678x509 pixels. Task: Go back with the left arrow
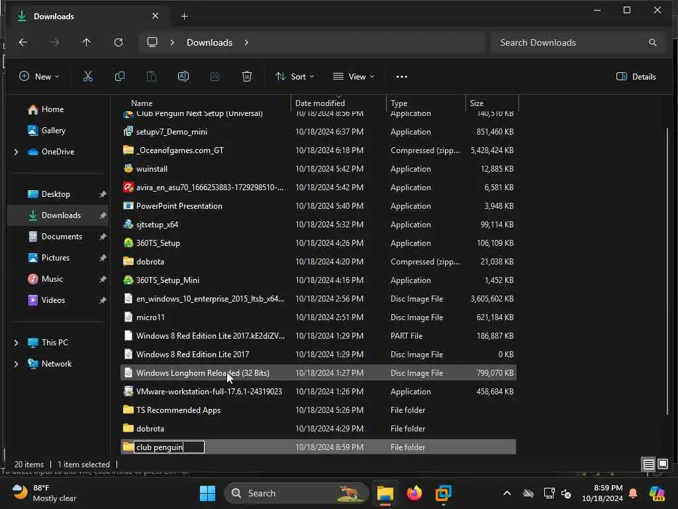pos(23,42)
